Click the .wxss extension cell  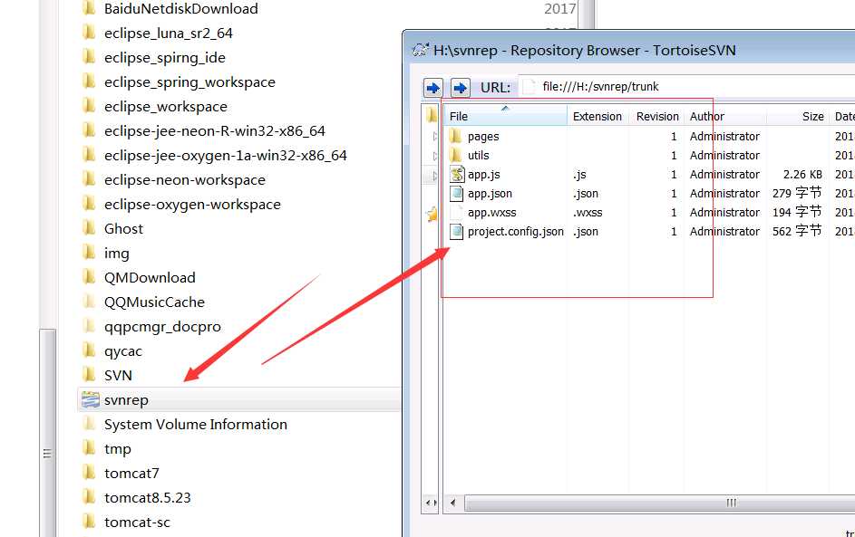click(x=588, y=213)
